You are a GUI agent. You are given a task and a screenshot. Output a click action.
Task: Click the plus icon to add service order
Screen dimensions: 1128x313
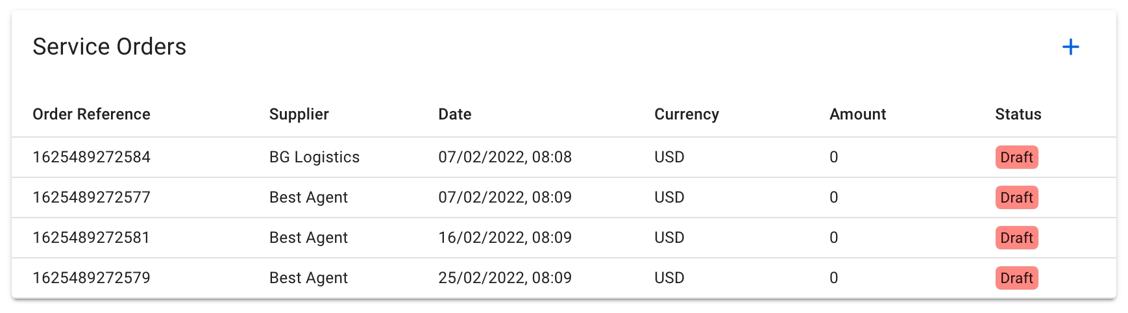pyautogui.click(x=1070, y=47)
